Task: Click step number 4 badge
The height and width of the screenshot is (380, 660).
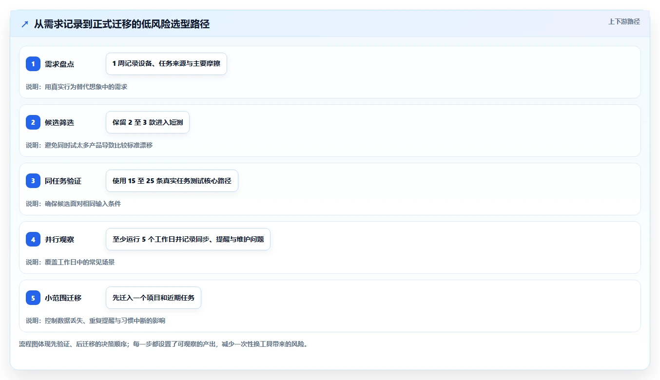Action: (x=33, y=239)
